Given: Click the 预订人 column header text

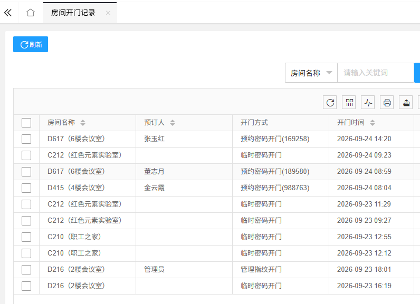Looking at the screenshot, I should pyautogui.click(x=154, y=122).
